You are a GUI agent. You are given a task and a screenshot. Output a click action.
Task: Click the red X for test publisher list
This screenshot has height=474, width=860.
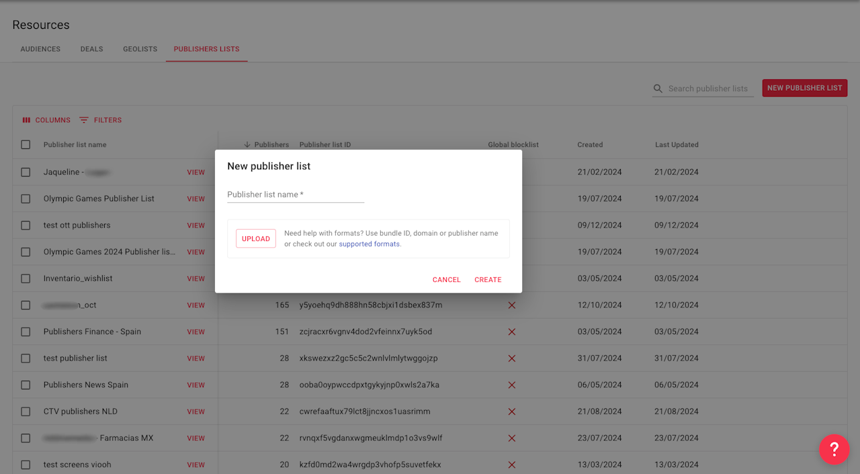pos(511,359)
